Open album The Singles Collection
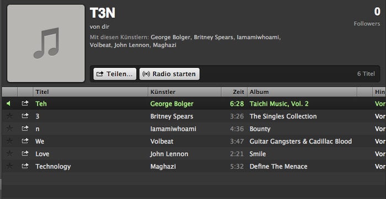Screen dimensions: 386x199 283,116
